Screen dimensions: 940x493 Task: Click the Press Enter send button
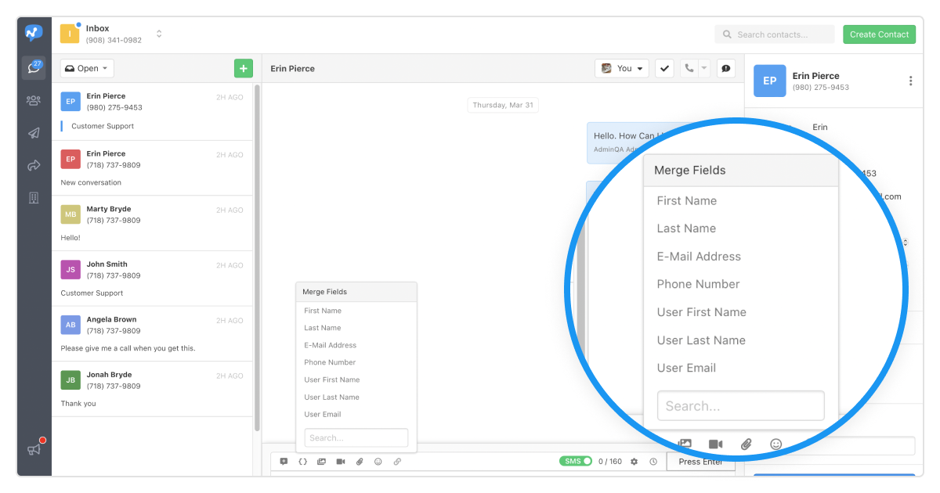[701, 462]
